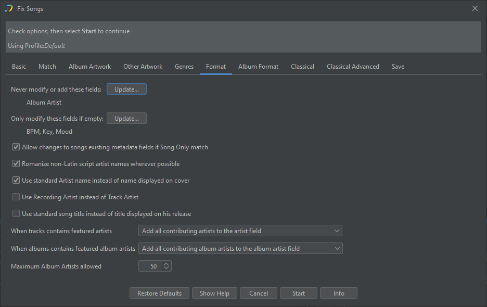Open Show Help
Screen dimensions: 487x307
[x=214, y=293]
